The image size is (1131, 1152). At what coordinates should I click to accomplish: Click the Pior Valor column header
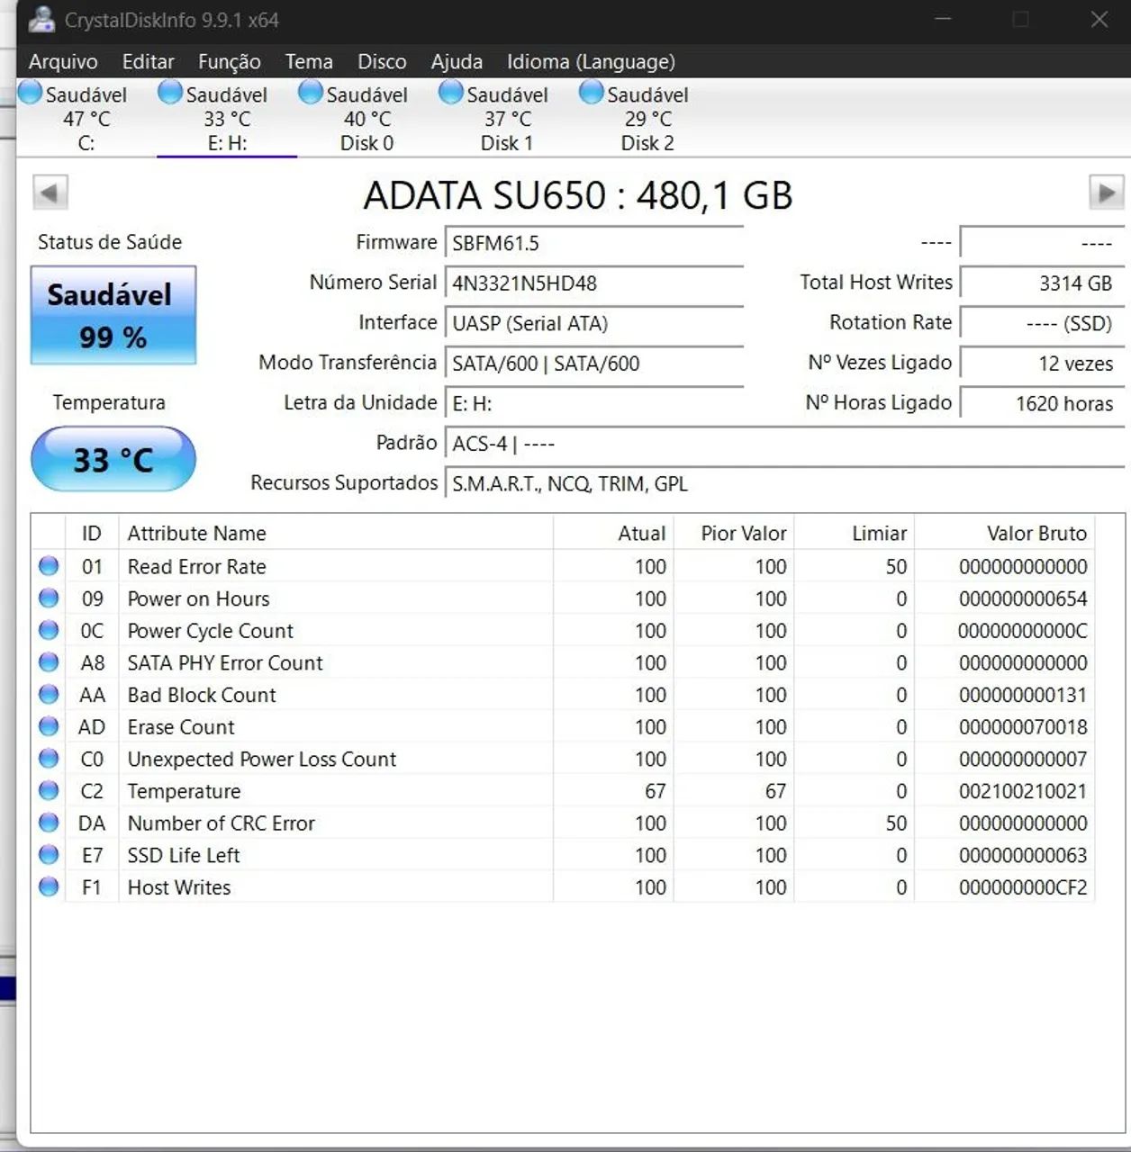coord(734,533)
